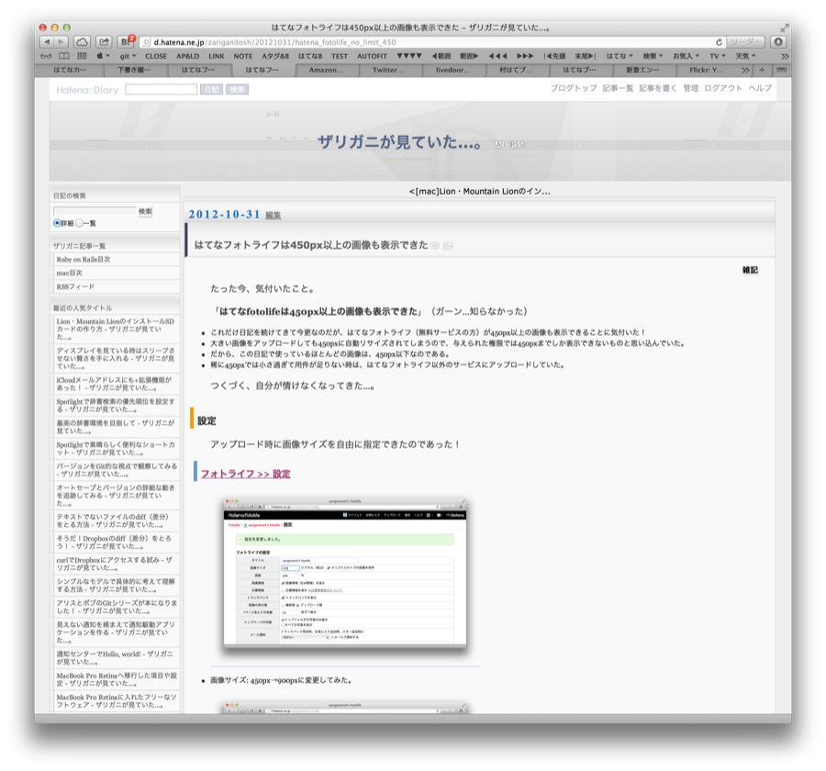826x771 pixels.
Task: Go forward with the Safari forward arrow
Action: (61, 41)
